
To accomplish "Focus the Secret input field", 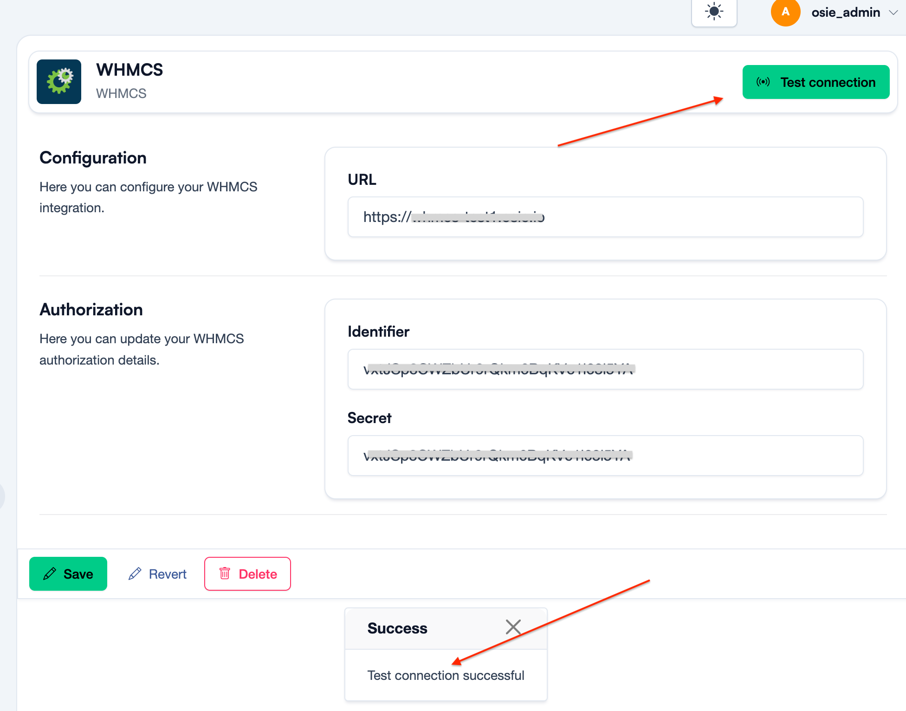I will (605, 456).
